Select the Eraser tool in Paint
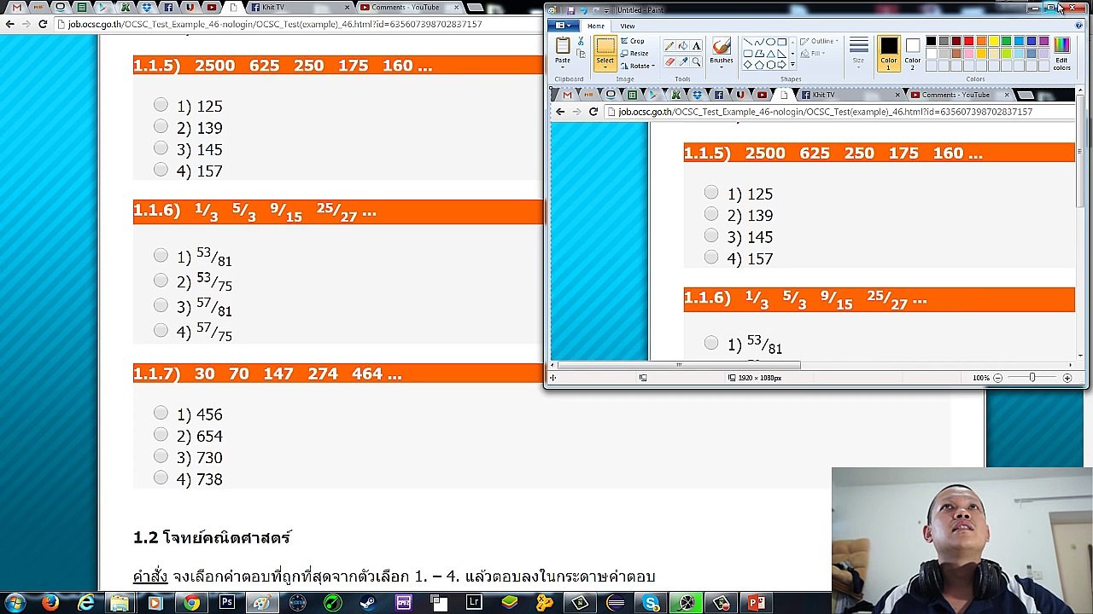The width and height of the screenshot is (1093, 614). pos(669,61)
